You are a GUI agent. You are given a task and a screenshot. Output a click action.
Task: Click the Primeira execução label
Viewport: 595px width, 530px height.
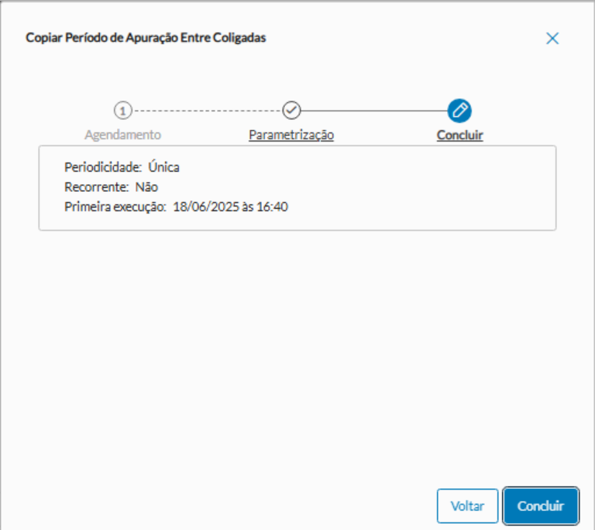(115, 207)
